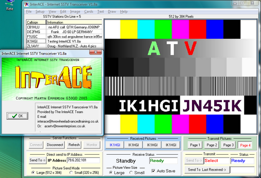Click the IP Address input field
The width and height of the screenshot is (261, 178).
(x=83, y=160)
